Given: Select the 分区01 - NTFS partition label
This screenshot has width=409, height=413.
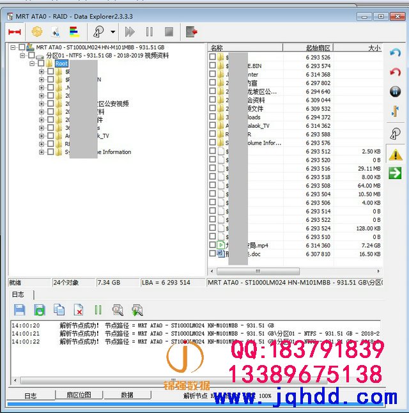Looking at the screenshot, I should [x=107, y=56].
